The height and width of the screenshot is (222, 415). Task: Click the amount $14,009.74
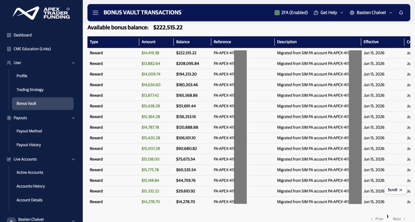tap(151, 74)
